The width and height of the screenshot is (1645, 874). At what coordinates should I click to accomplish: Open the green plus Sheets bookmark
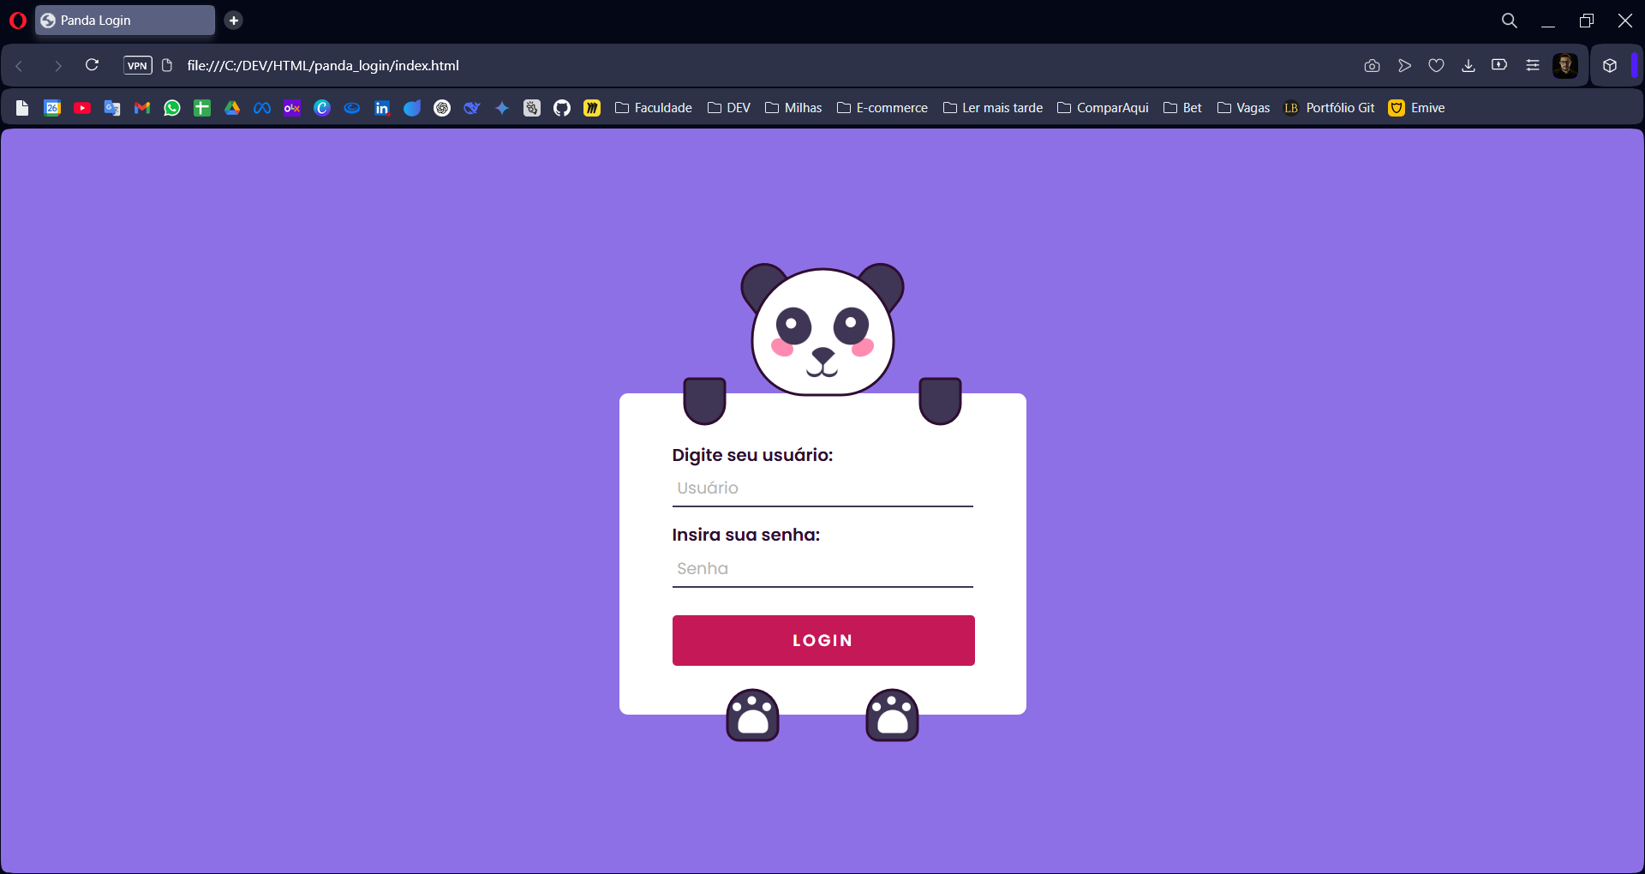(x=202, y=108)
